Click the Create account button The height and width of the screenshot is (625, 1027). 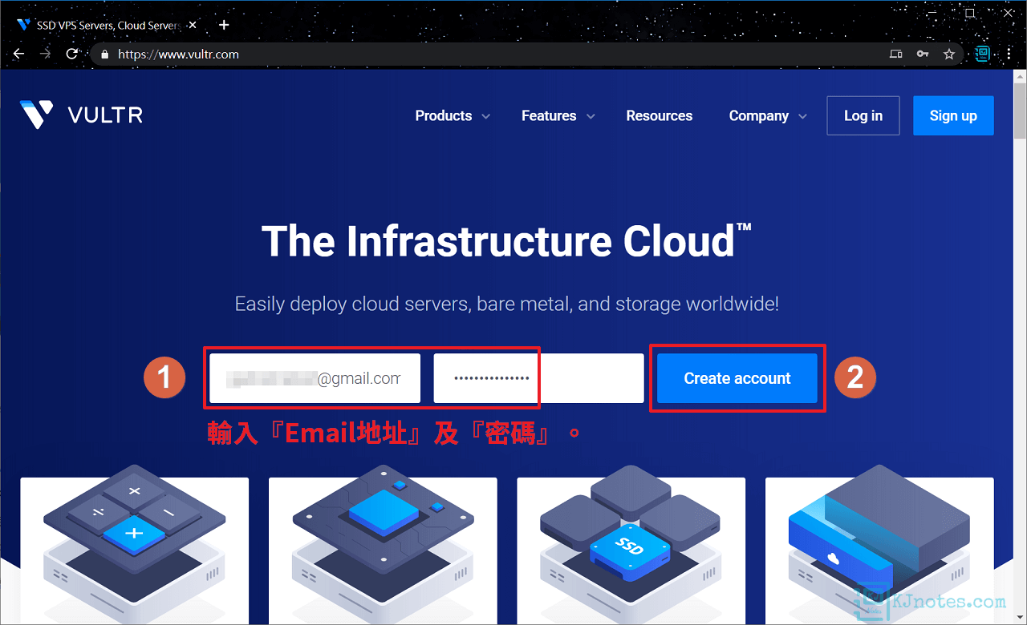(x=737, y=378)
